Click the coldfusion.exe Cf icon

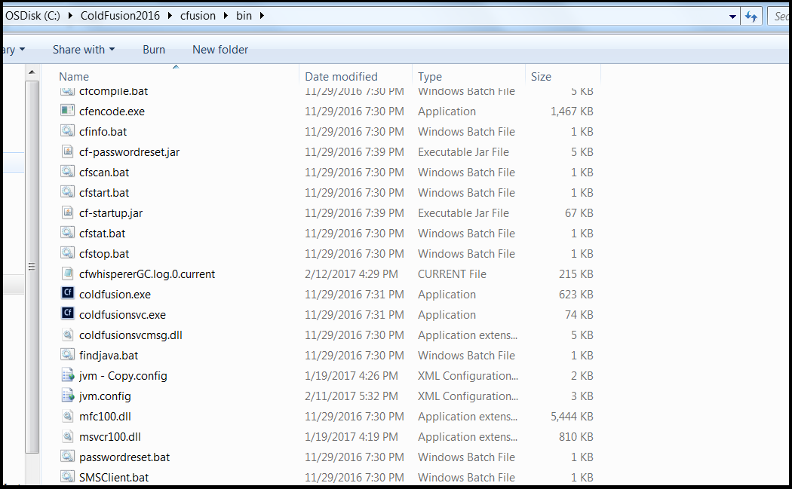tap(68, 293)
